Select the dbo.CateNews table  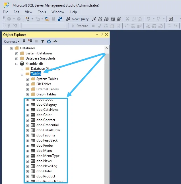point(47,110)
